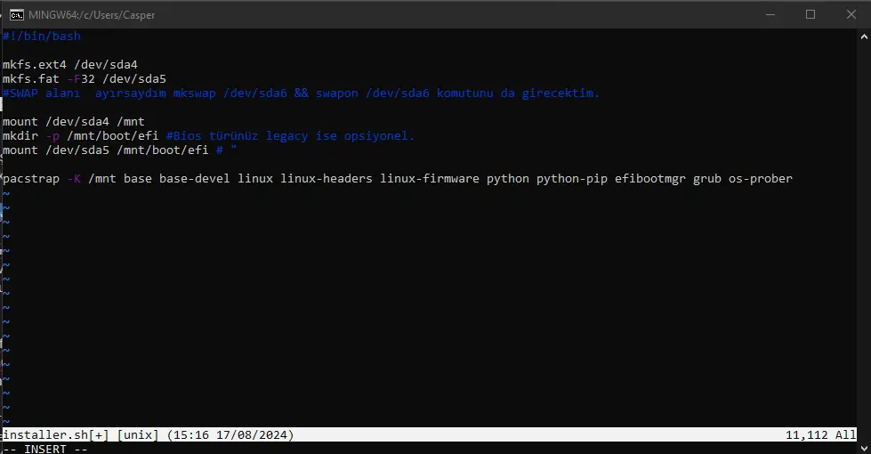Image resolution: width=871 pixels, height=454 pixels.
Task: Click '/mnt/boot/efi' on mount sda5 line
Action: click(x=162, y=150)
